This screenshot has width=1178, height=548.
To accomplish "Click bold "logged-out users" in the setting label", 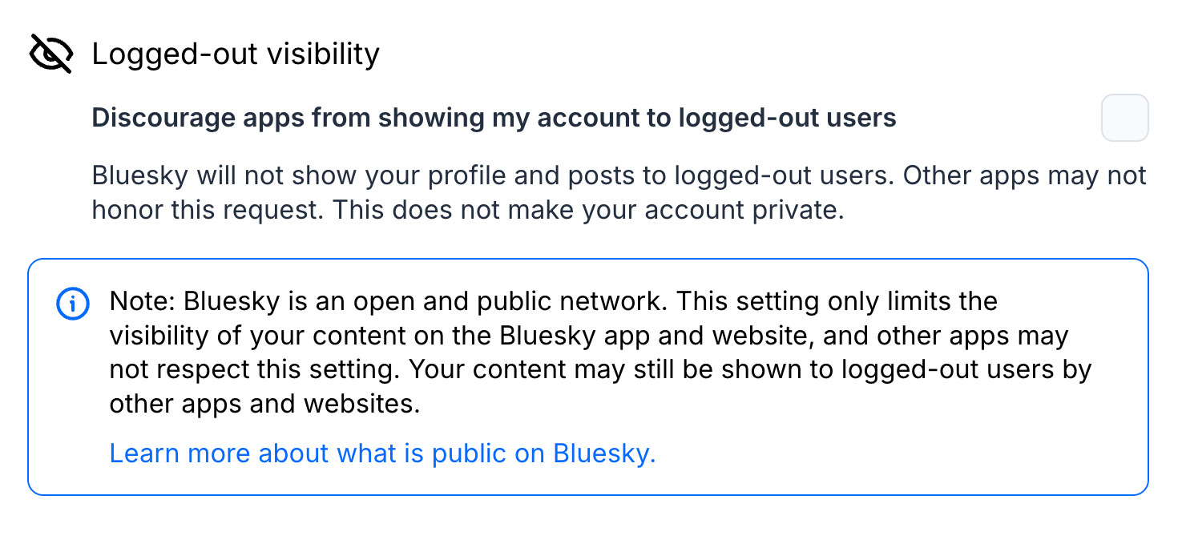I will (787, 118).
